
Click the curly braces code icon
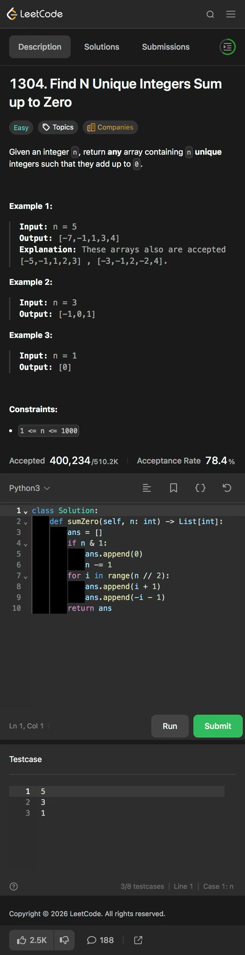point(200,488)
